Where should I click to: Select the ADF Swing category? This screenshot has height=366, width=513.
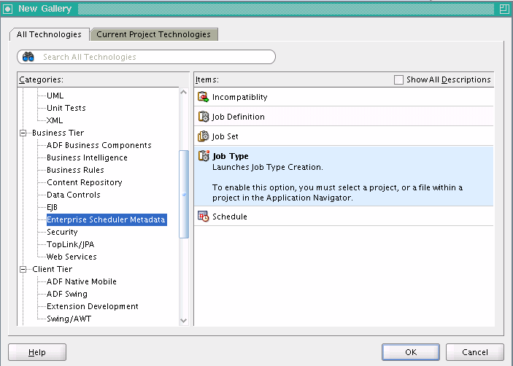click(x=67, y=294)
